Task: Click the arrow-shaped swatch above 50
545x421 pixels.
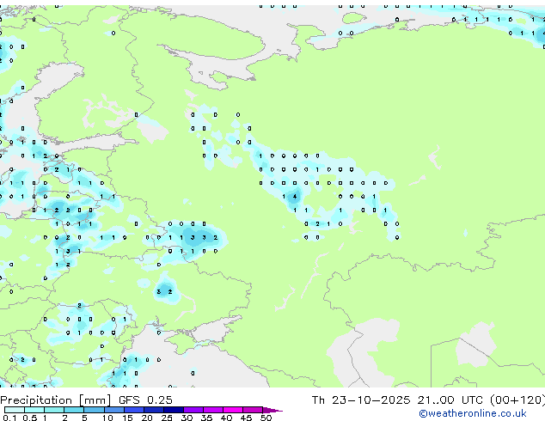Action: pyautogui.click(x=272, y=410)
